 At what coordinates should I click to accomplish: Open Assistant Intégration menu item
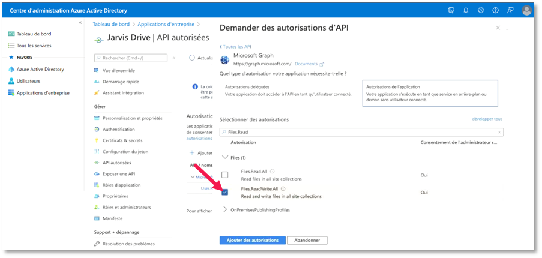(123, 93)
